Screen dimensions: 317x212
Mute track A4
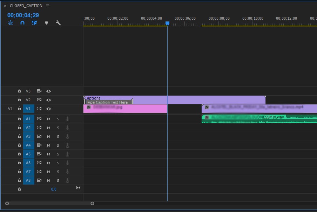coord(48,145)
